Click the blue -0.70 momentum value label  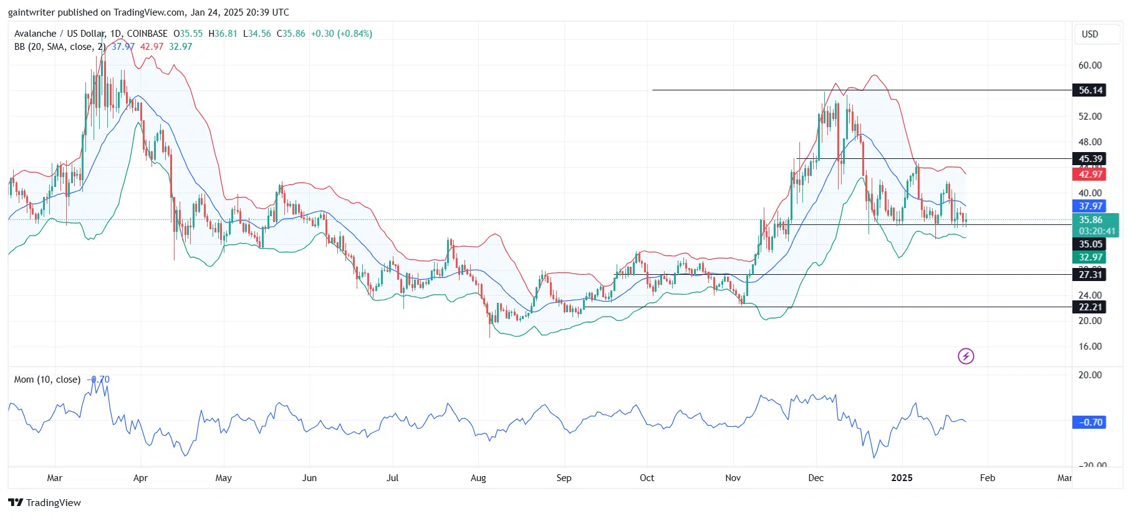point(1090,423)
